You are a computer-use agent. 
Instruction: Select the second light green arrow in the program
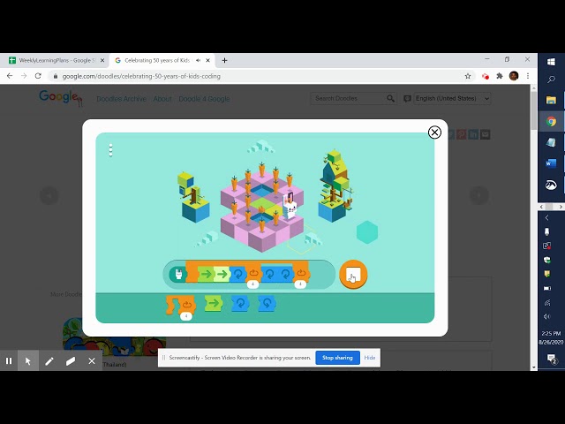click(x=222, y=275)
